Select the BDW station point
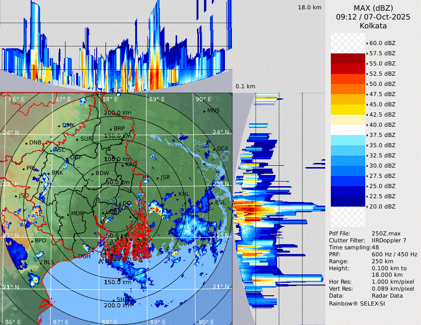 [93, 174]
